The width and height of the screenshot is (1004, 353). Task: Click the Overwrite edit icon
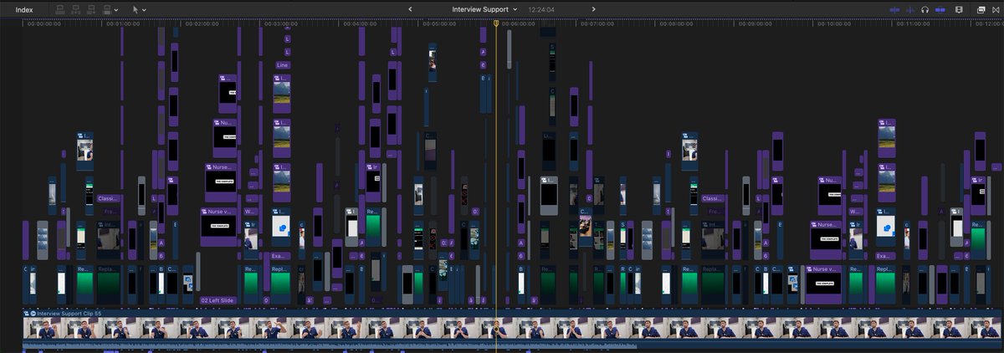(x=108, y=9)
